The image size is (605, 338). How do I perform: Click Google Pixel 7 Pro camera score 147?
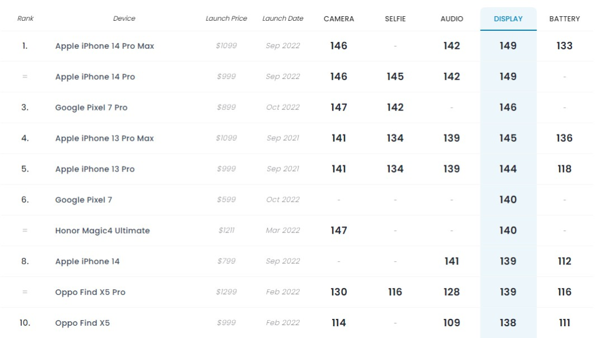click(339, 108)
